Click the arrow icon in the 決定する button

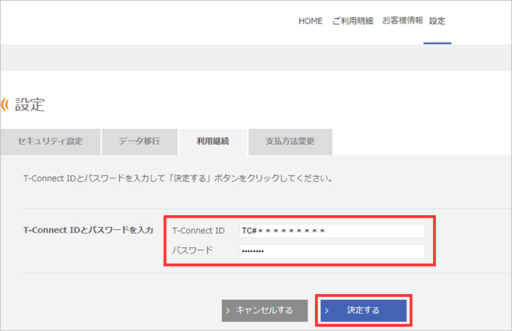point(328,310)
